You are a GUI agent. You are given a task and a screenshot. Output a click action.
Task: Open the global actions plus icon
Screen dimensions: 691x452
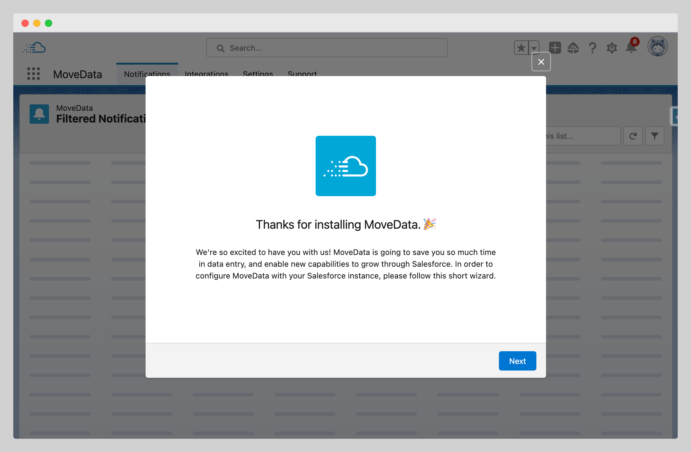pos(555,48)
